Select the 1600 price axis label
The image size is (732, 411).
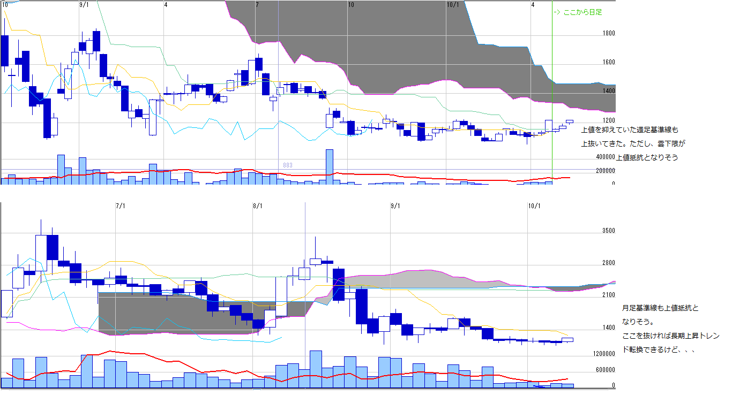click(609, 62)
